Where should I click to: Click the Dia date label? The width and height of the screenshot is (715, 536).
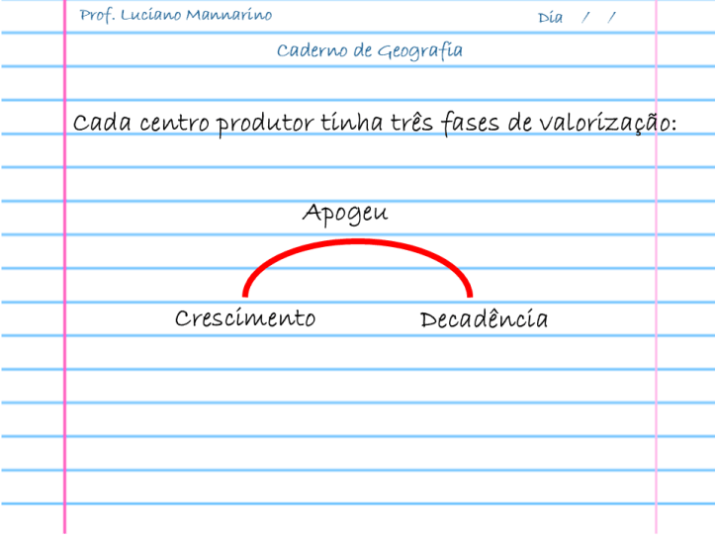pyautogui.click(x=550, y=18)
